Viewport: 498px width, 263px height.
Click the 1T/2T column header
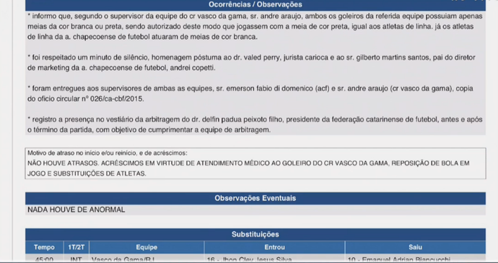click(x=77, y=247)
